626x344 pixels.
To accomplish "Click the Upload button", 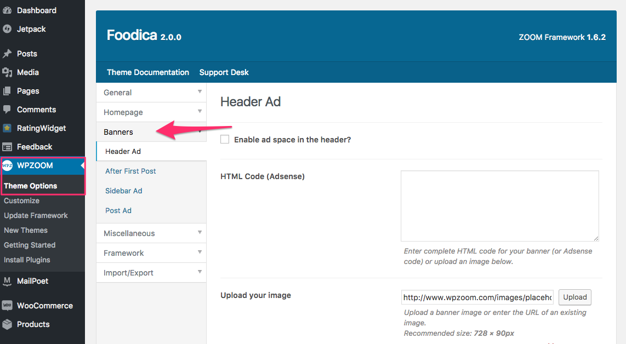I will pos(575,297).
